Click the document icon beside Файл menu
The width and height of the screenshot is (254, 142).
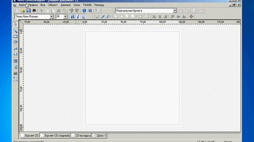15,5
